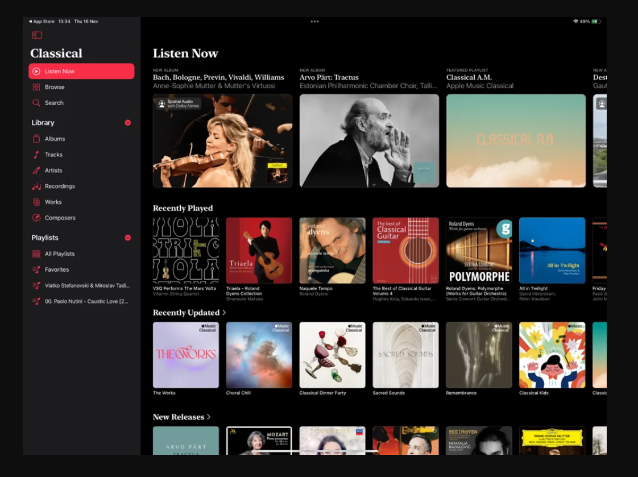Expand Recently Updated with its chevron
The width and height of the screenshot is (638, 477).
coord(224,313)
